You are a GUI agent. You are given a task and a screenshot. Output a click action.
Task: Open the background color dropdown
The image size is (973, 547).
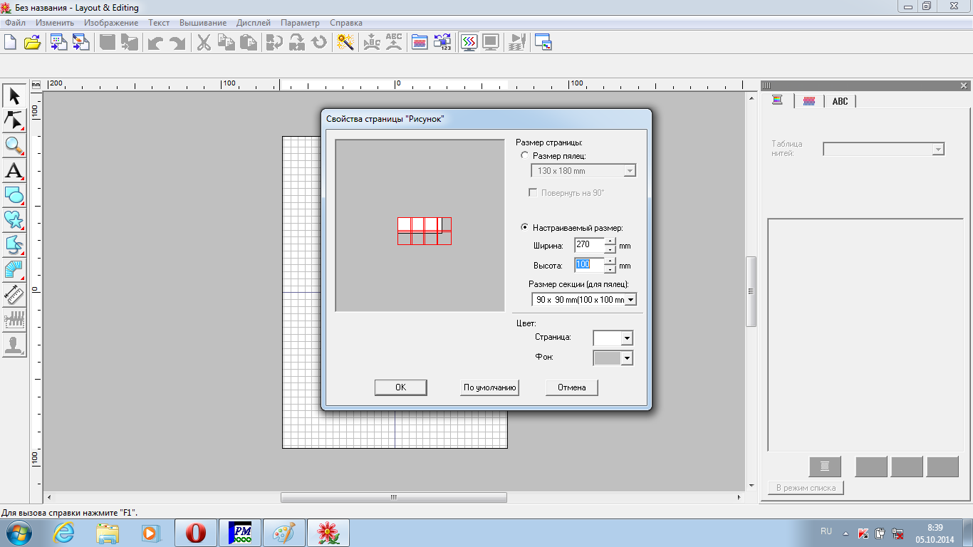tap(627, 359)
